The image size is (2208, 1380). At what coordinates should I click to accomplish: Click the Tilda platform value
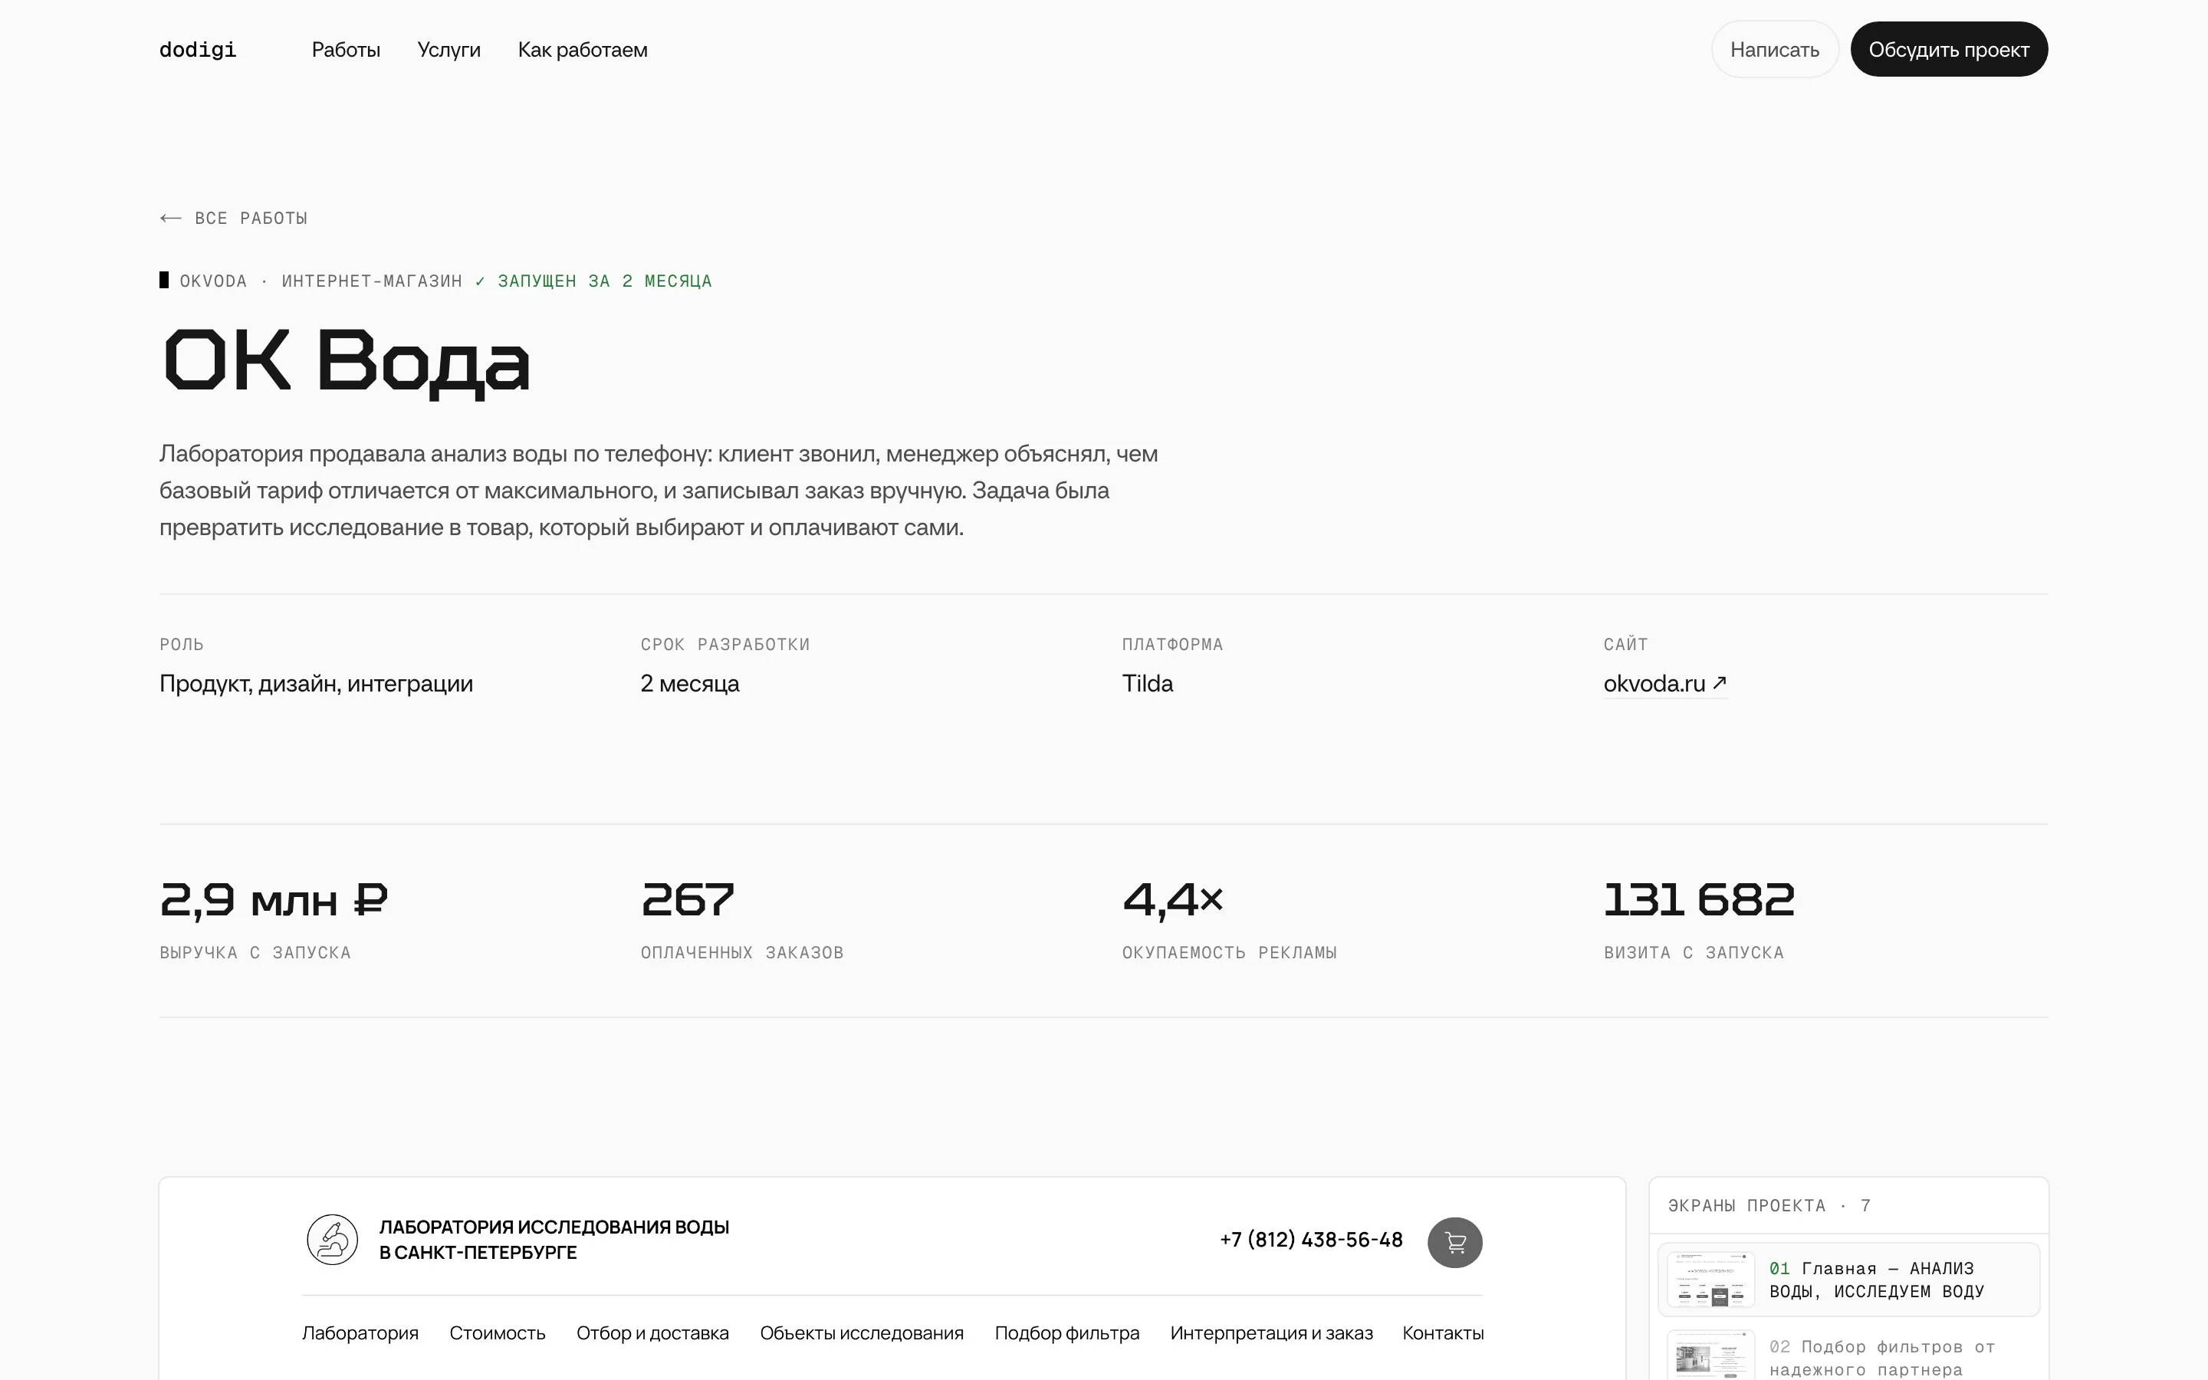click(x=1147, y=684)
